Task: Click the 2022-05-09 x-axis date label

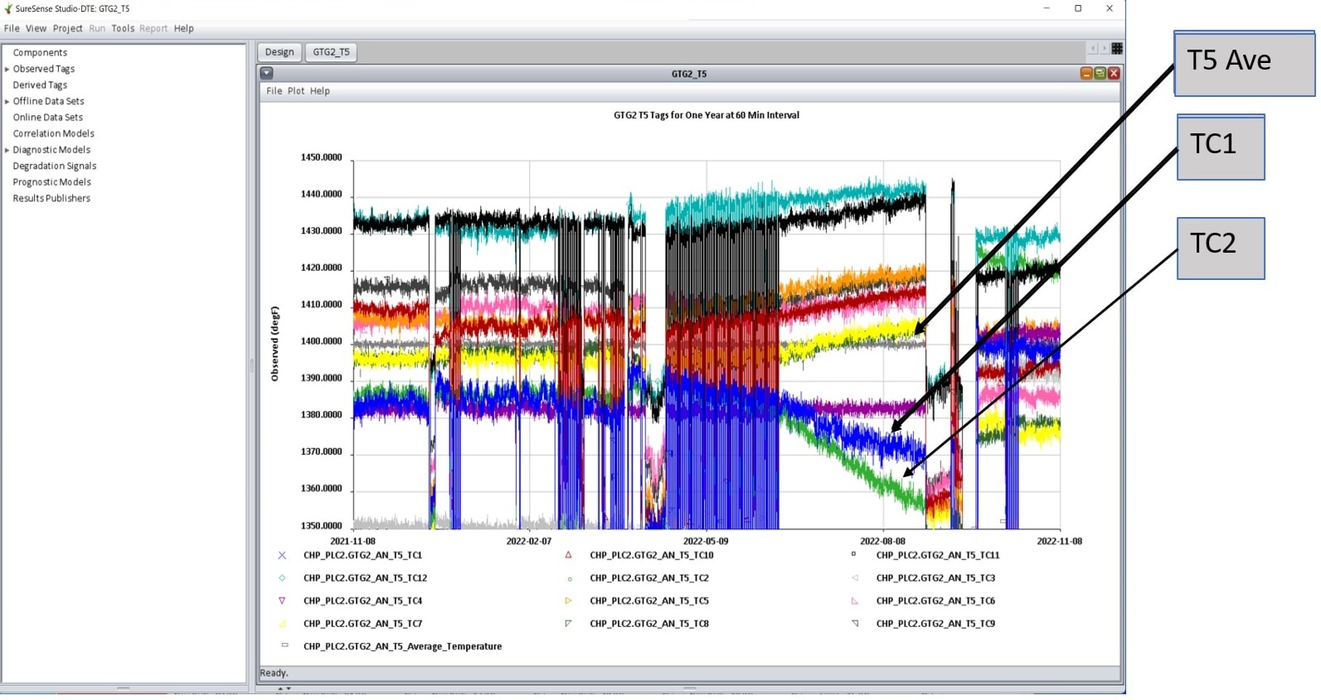Action: [705, 541]
